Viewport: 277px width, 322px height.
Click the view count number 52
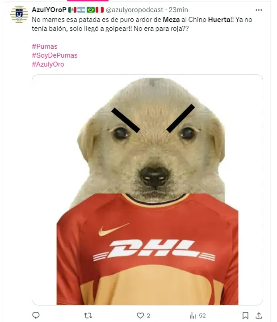pos(202,316)
